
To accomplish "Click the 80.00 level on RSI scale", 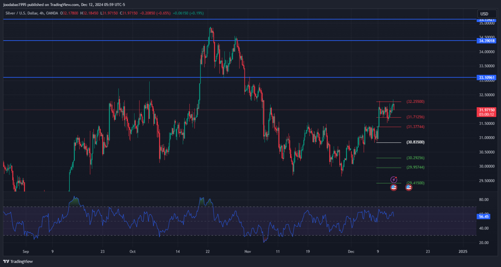I will (x=484, y=200).
